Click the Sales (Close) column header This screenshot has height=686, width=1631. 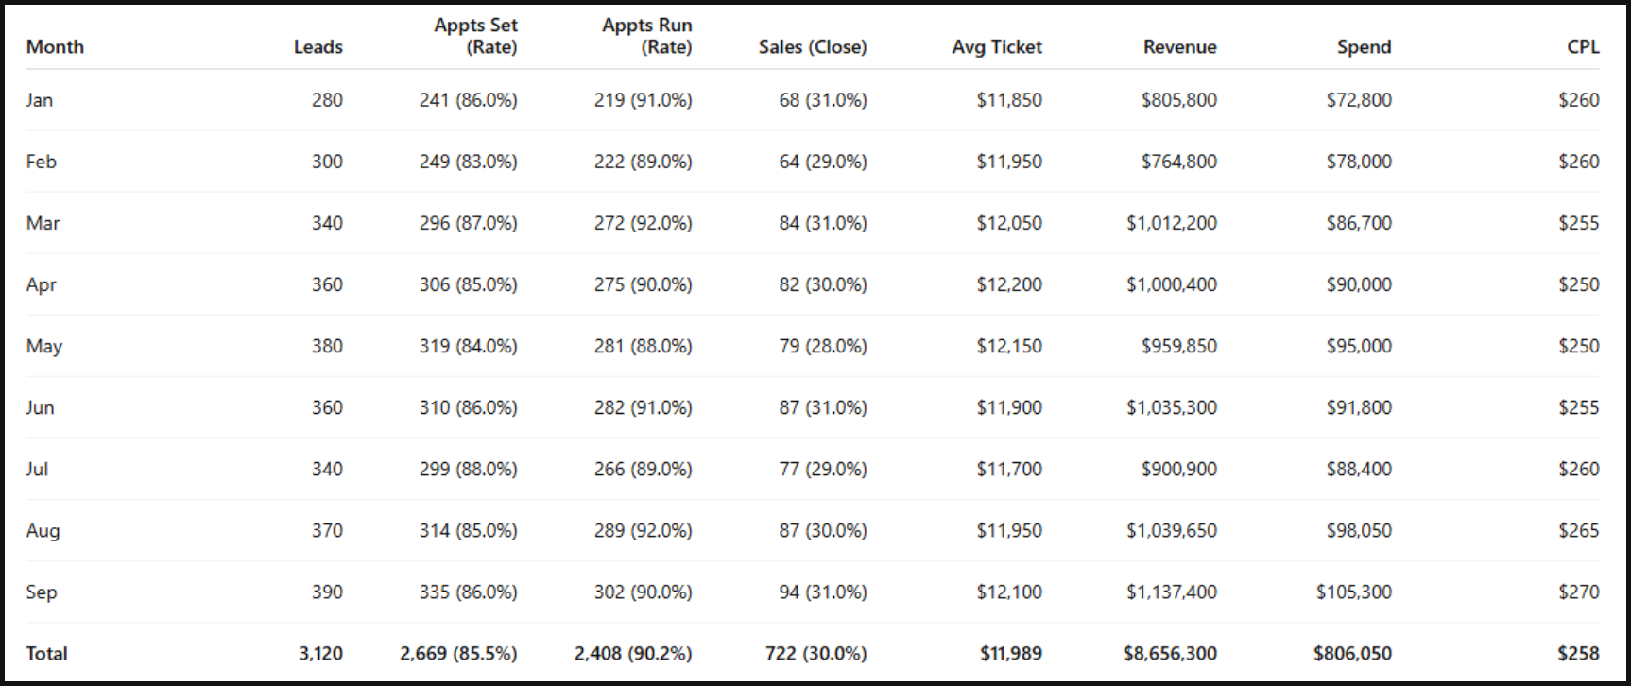[x=812, y=46]
